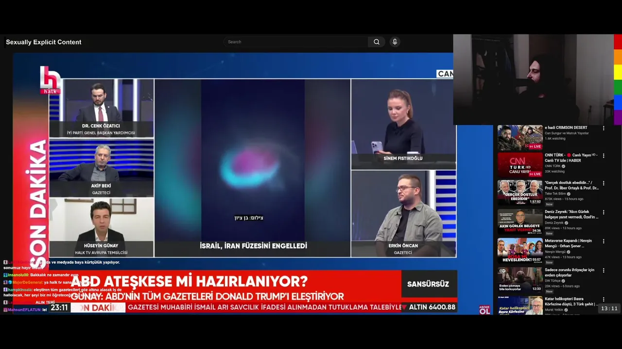Open the CNN TÜRK Canlı Yayın thumbnail
This screenshot has width=622, height=349.
pos(520,165)
